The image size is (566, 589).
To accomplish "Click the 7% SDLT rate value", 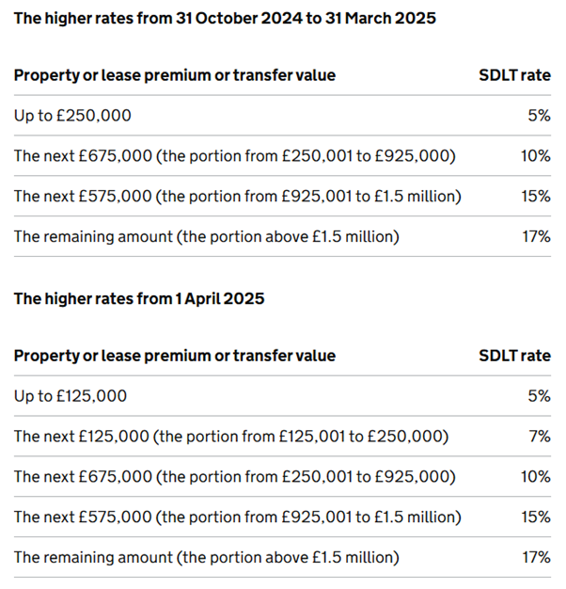I will click(x=539, y=437).
